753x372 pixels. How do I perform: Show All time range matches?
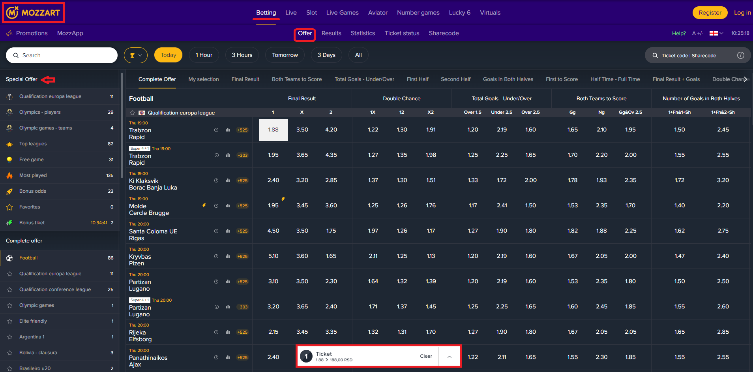[358, 55]
